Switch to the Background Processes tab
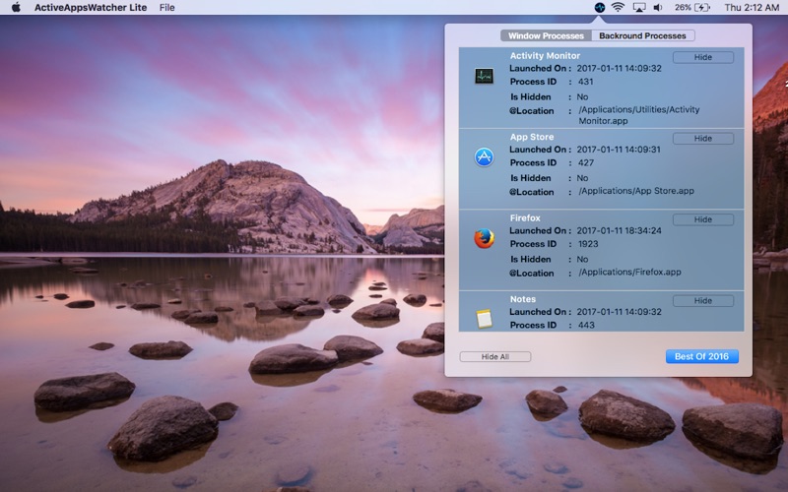 (x=643, y=35)
